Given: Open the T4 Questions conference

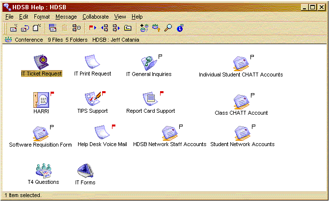Looking at the screenshot, I should pyautogui.click(x=43, y=171).
